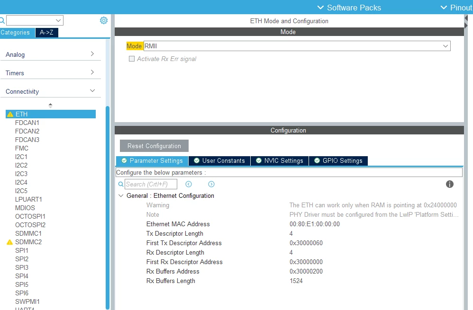The image size is (473, 310).
Task: Select I2C2 in the peripheral list
Action: click(21, 165)
